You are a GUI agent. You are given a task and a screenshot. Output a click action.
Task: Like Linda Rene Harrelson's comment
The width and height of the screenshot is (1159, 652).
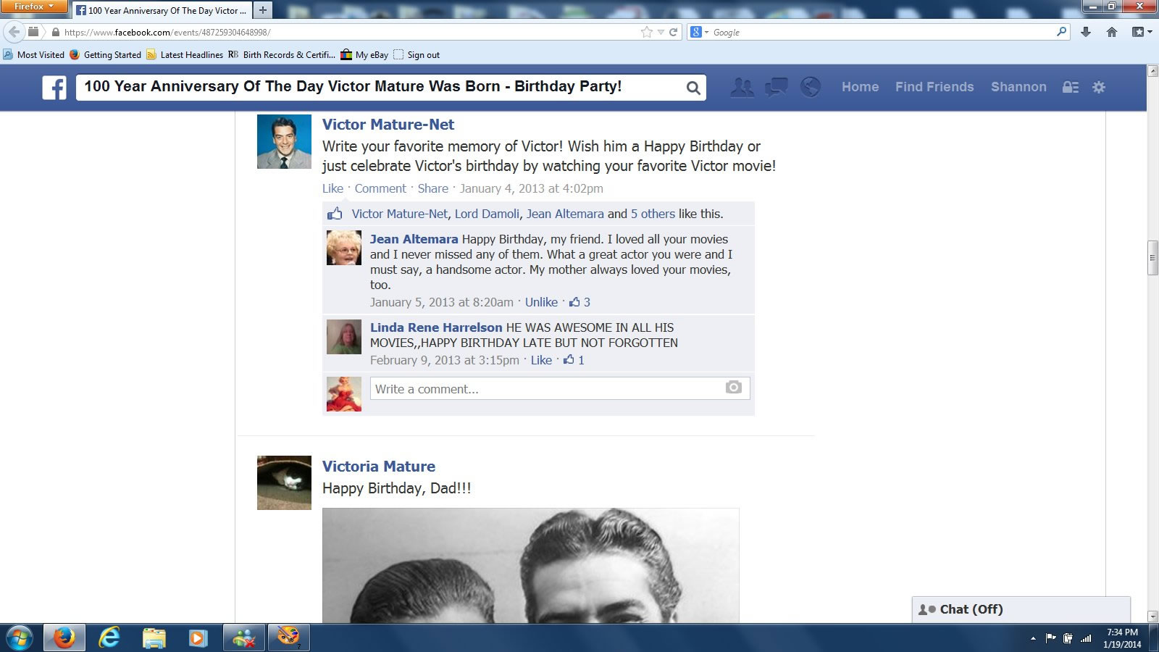click(x=541, y=360)
